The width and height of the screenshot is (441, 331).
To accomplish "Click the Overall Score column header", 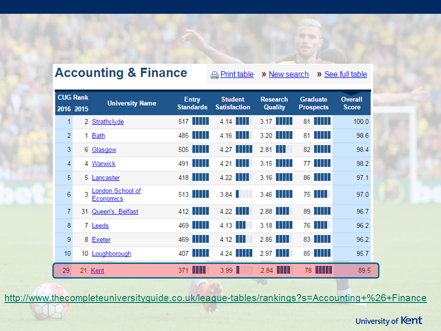I will [351, 103].
